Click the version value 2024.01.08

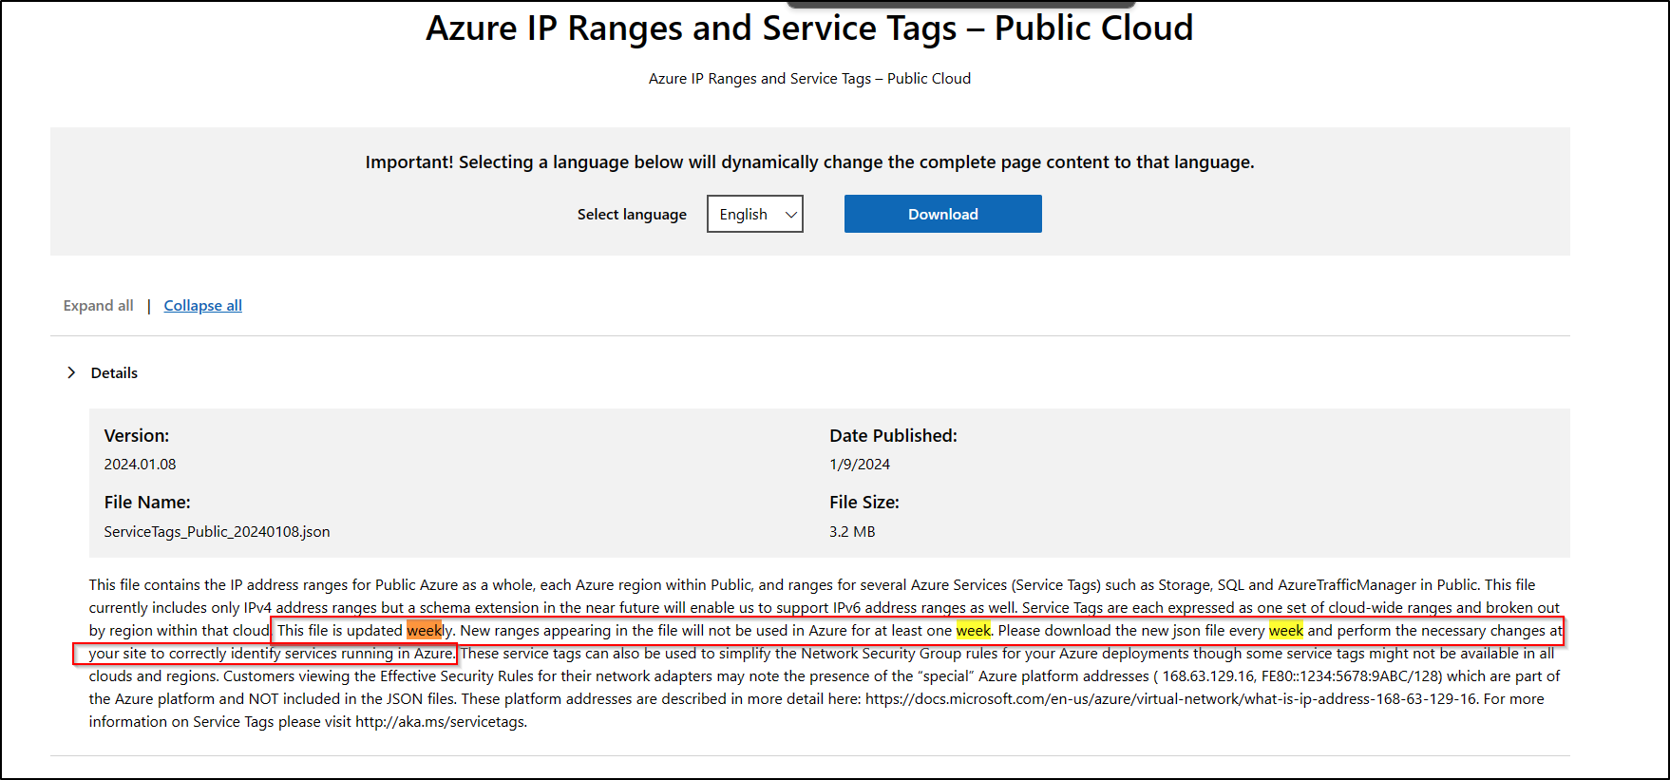coord(140,464)
